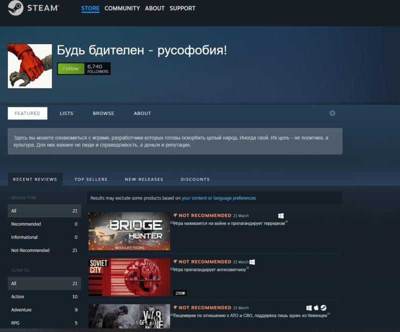The height and width of the screenshot is (332, 400).
Task: Open the This War of Mine thumbnail
Action: pyautogui.click(x=129, y=316)
